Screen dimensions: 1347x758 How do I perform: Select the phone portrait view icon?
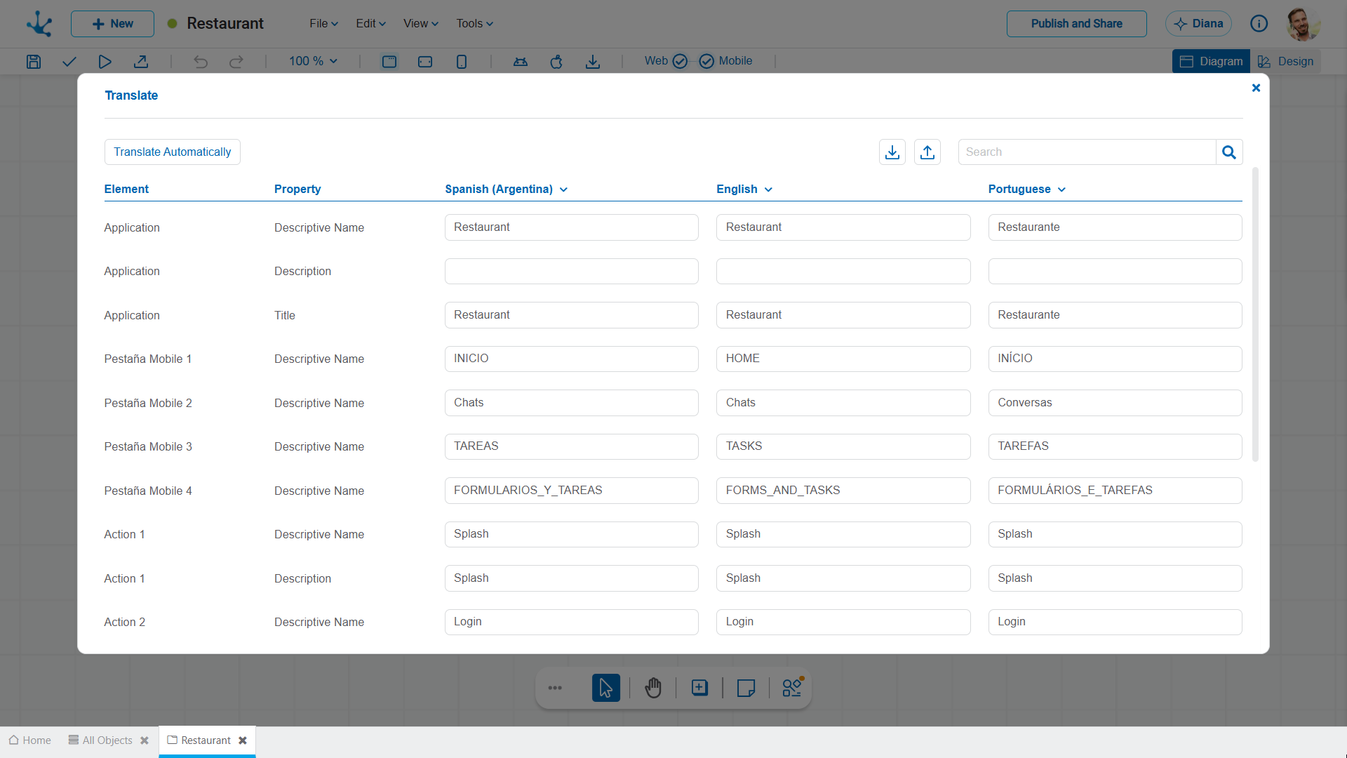click(x=462, y=62)
